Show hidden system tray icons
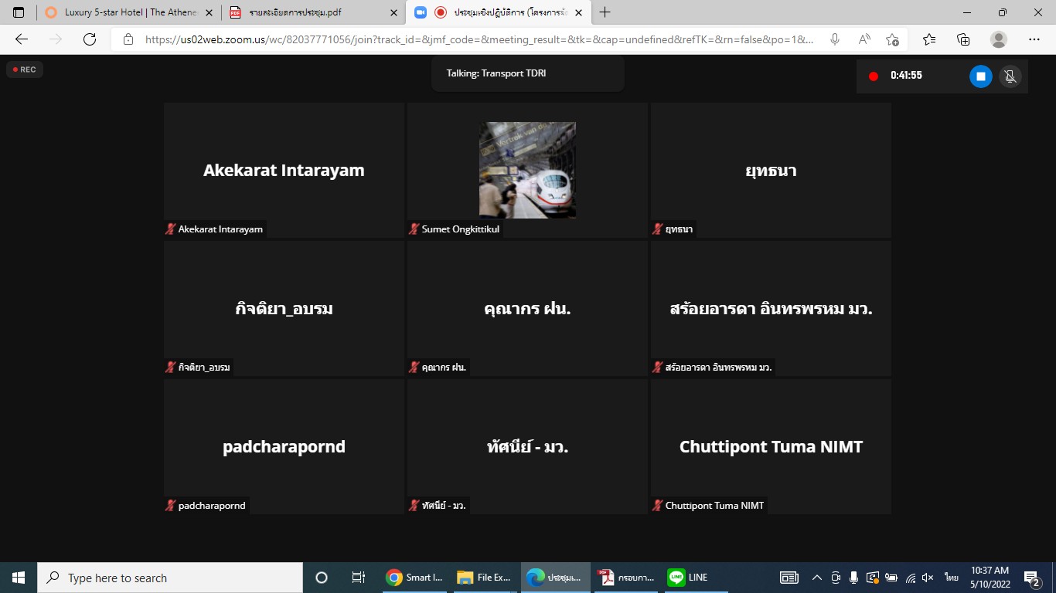1056x593 pixels. tap(816, 578)
